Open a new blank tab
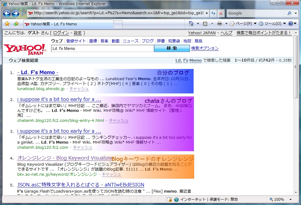Viewport: 301px width, 205px height. (x=118, y=24)
